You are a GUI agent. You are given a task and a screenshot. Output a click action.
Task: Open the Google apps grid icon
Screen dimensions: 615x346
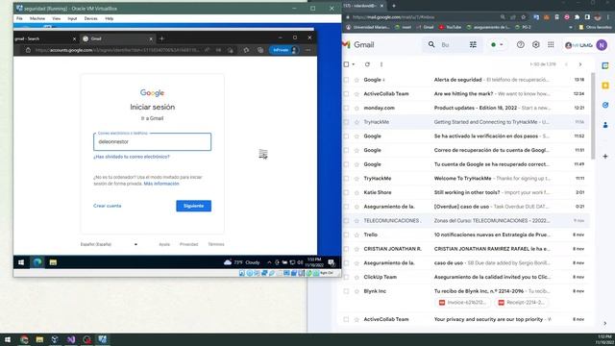551,45
